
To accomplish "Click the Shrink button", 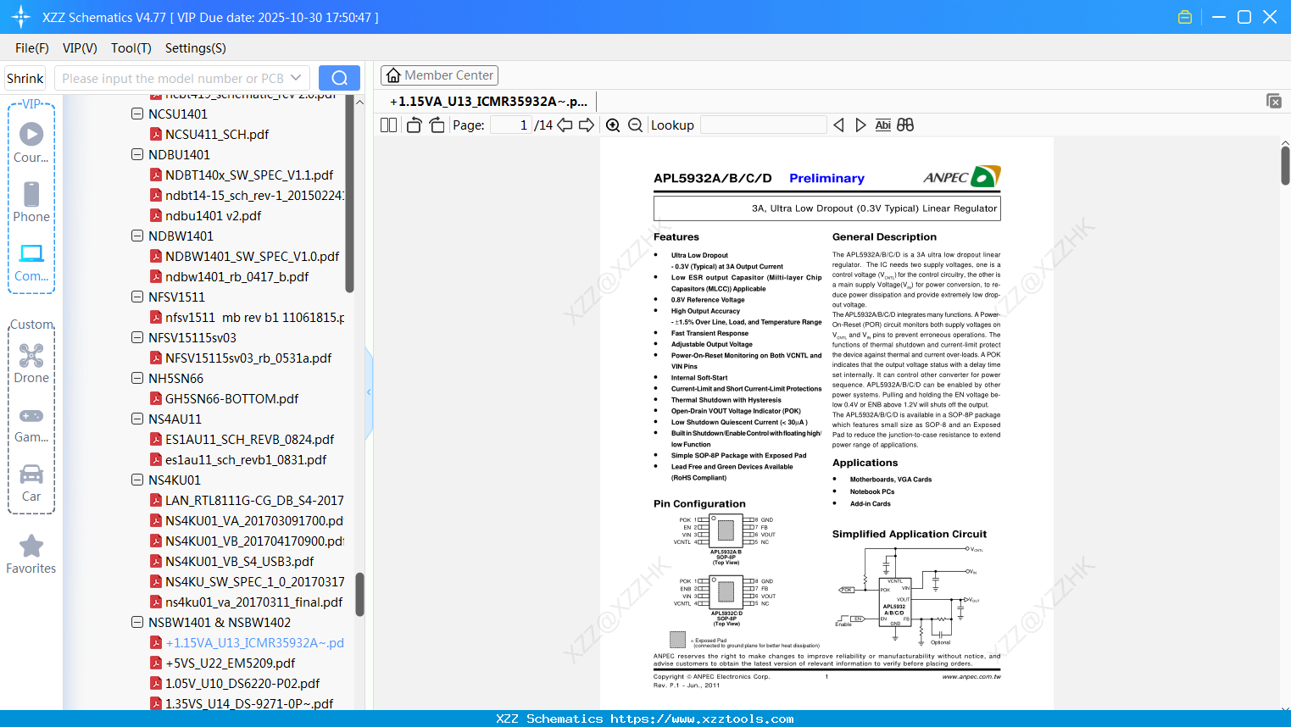I will (25, 78).
